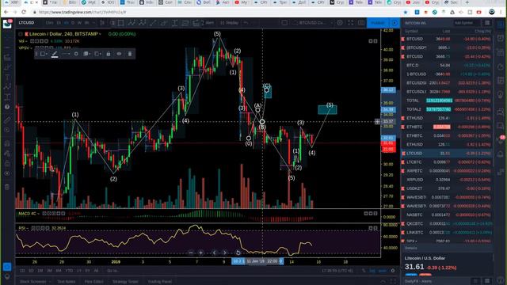
Task: Select YTD range button below chart
Action: tap(69, 271)
